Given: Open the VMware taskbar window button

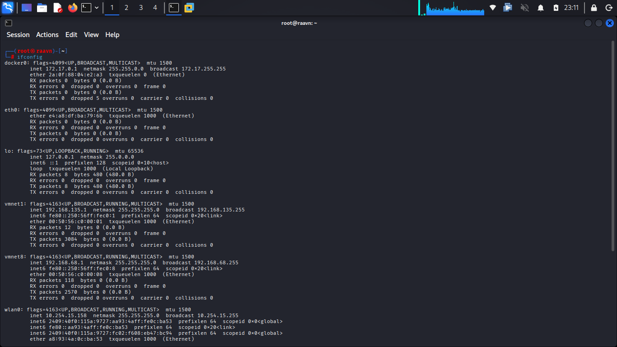Looking at the screenshot, I should pyautogui.click(x=189, y=8).
